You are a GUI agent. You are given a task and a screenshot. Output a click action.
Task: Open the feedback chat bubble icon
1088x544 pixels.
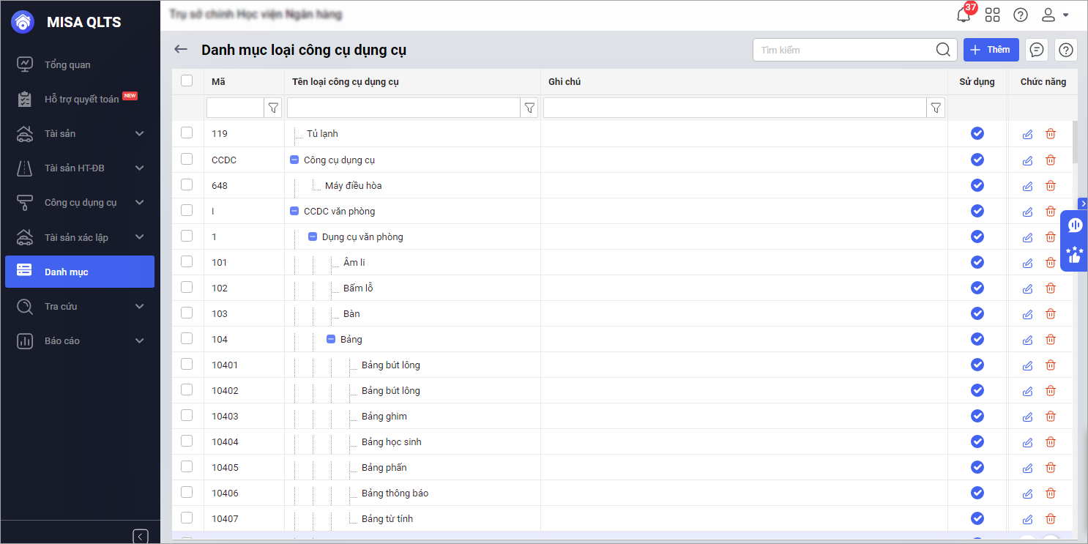1037,50
